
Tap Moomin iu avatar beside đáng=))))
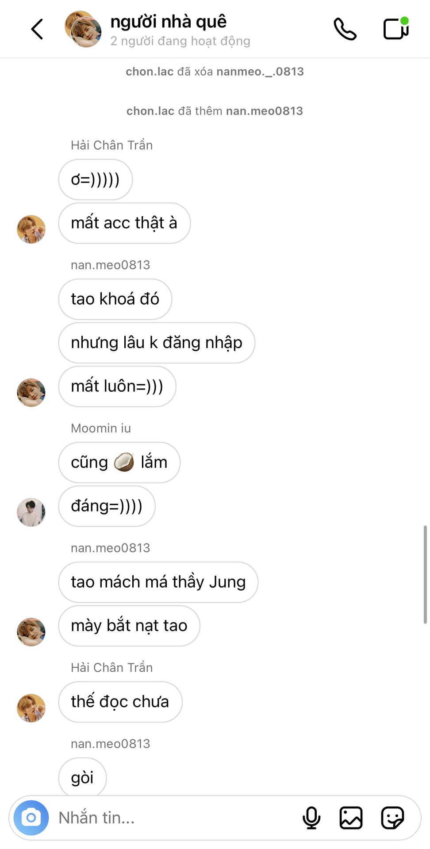(31, 512)
